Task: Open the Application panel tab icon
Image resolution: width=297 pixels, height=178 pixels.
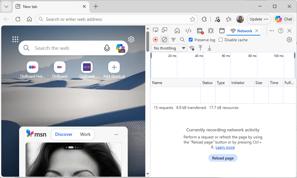Action: (x=222, y=31)
